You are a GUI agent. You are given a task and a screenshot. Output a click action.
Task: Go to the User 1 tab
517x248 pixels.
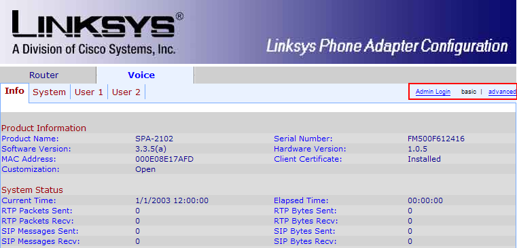pyautogui.click(x=89, y=92)
